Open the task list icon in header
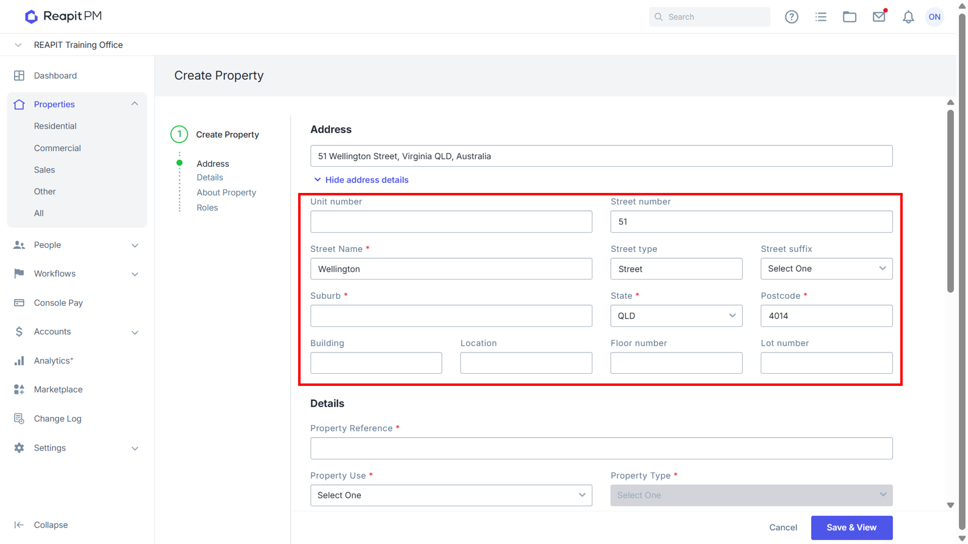Viewport: 968px width, 544px height. 821,17
